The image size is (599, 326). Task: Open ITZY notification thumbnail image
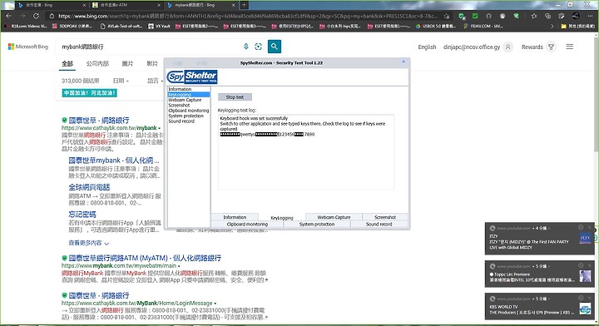[585, 238]
